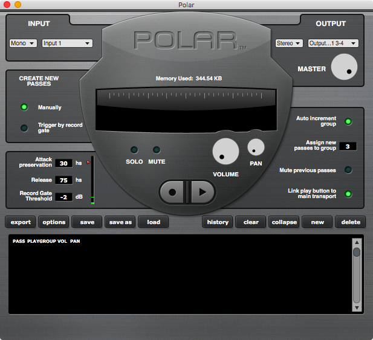
Task: Open the history button
Action: 218,222
